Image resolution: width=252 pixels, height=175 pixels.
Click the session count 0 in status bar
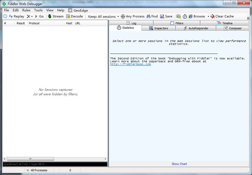tap(70, 170)
